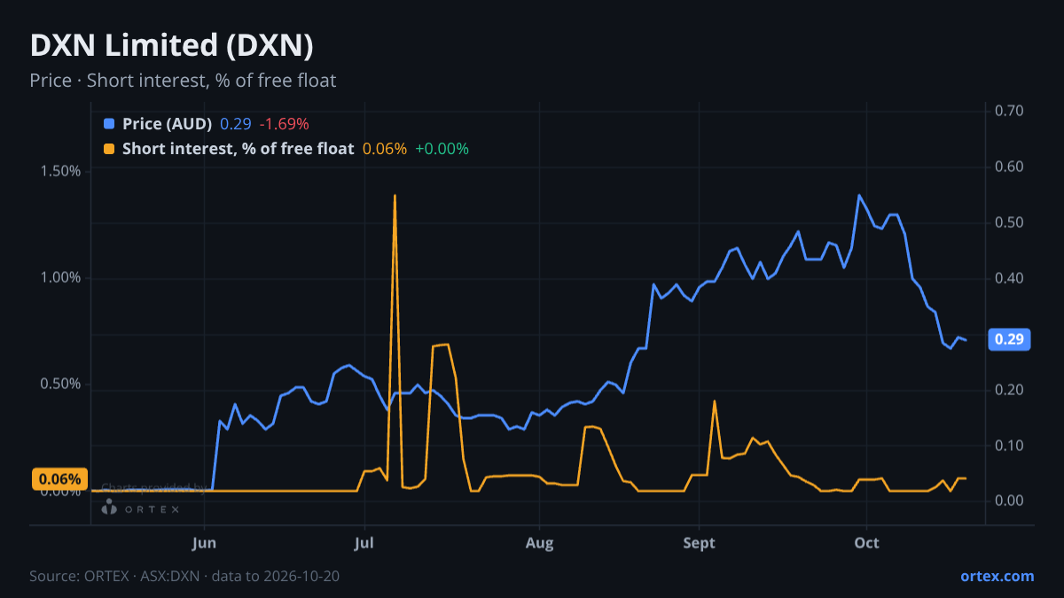Screen dimensions: 1064x598
Task: Click the Sept x-axis label
Action: (700, 543)
